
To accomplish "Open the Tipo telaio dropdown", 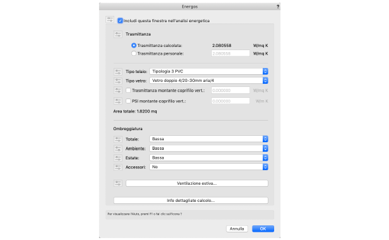I will [209, 72].
